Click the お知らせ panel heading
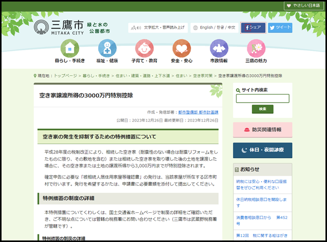 pos(250,170)
